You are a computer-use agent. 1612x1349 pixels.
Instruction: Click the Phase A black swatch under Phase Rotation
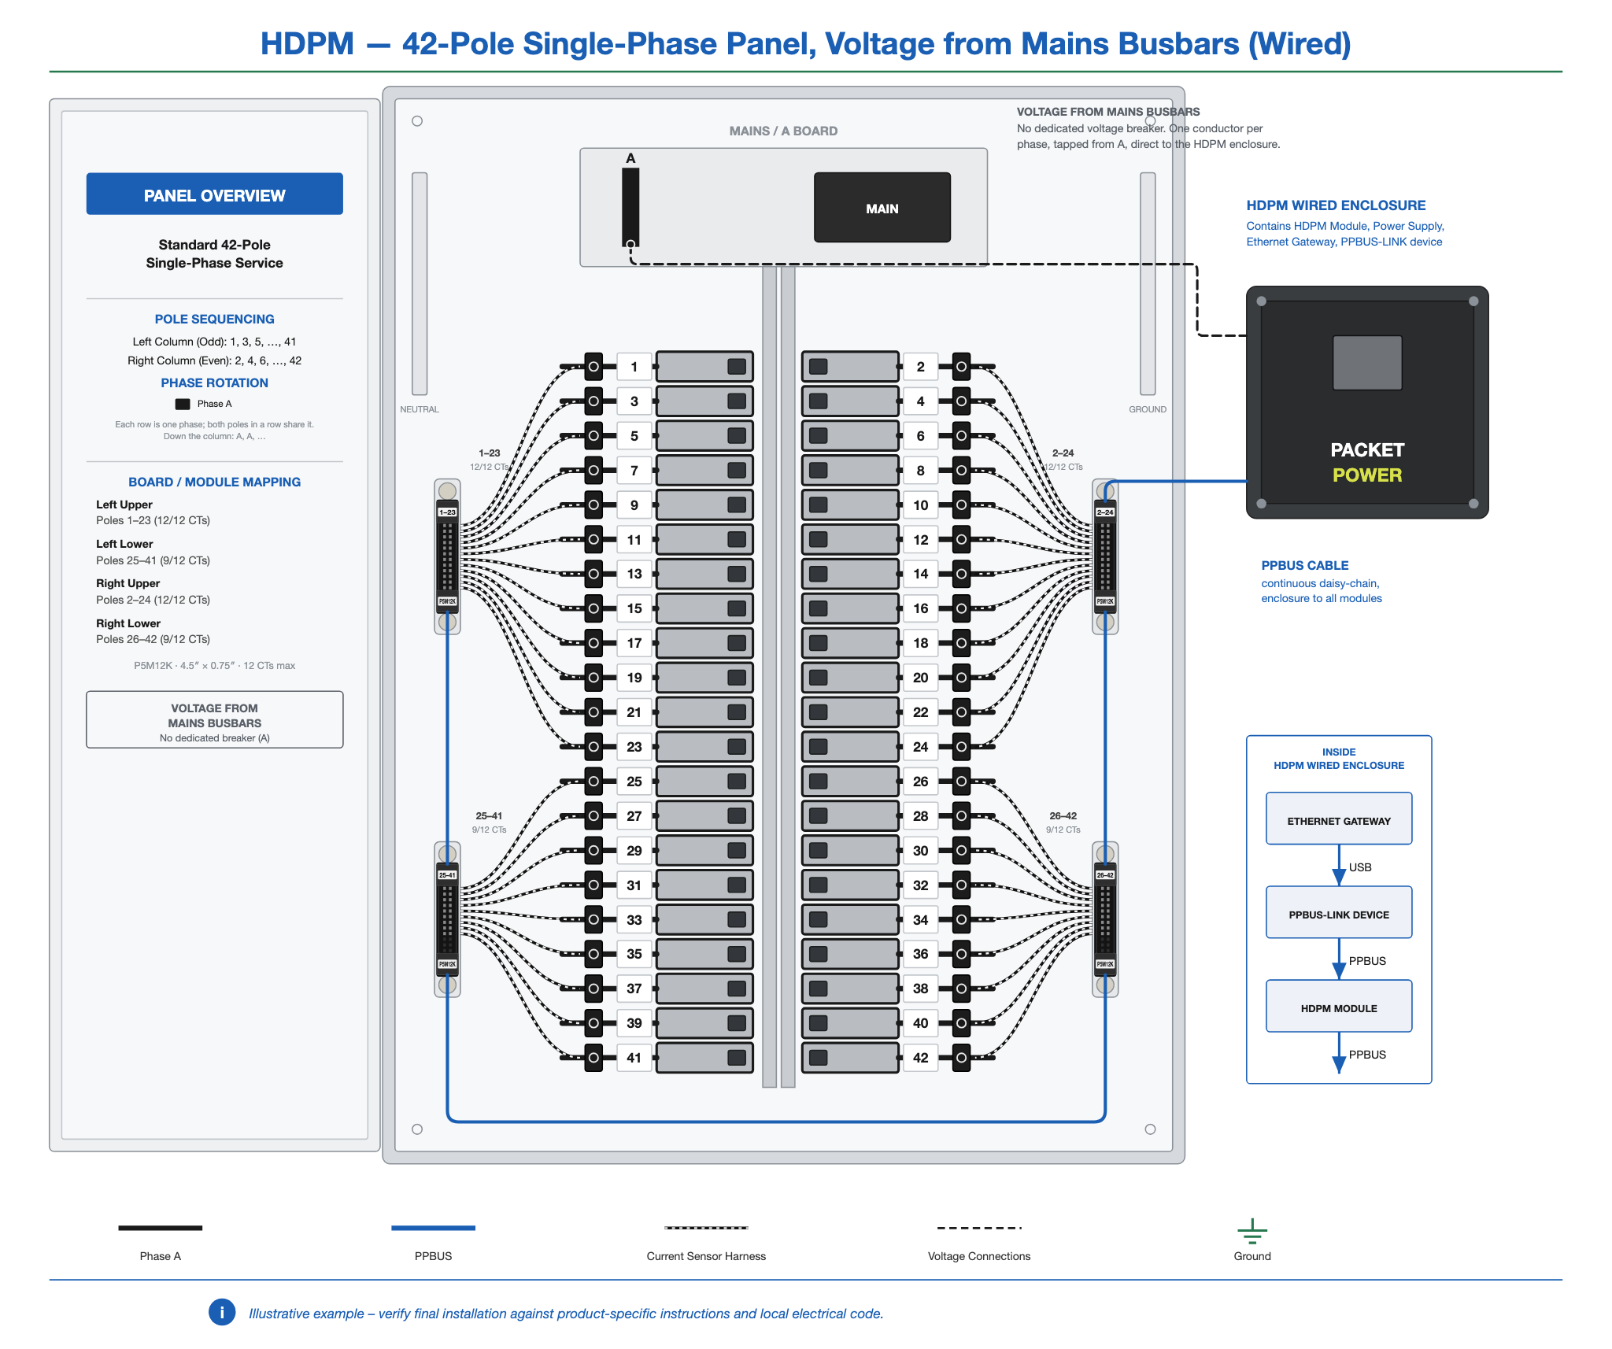click(x=183, y=404)
